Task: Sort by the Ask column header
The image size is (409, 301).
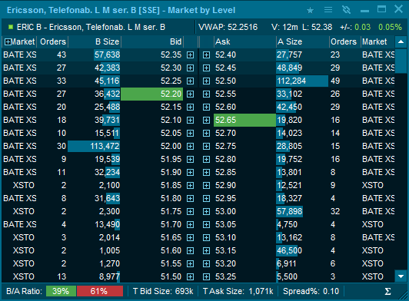Action: 244,41
